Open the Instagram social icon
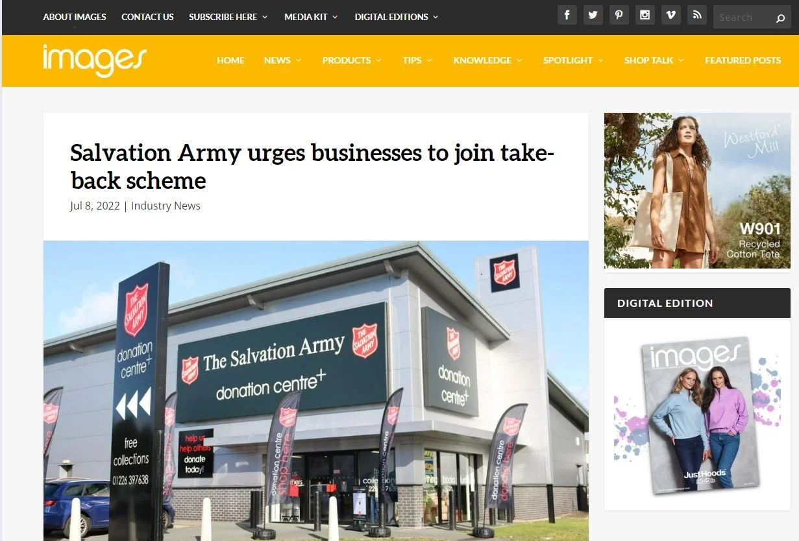This screenshot has width=799, height=541. 645,16
